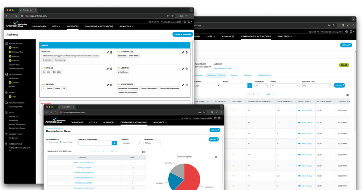
Task: Open the Actions dropdown in Domain Intent Demo window
Action: point(215,130)
